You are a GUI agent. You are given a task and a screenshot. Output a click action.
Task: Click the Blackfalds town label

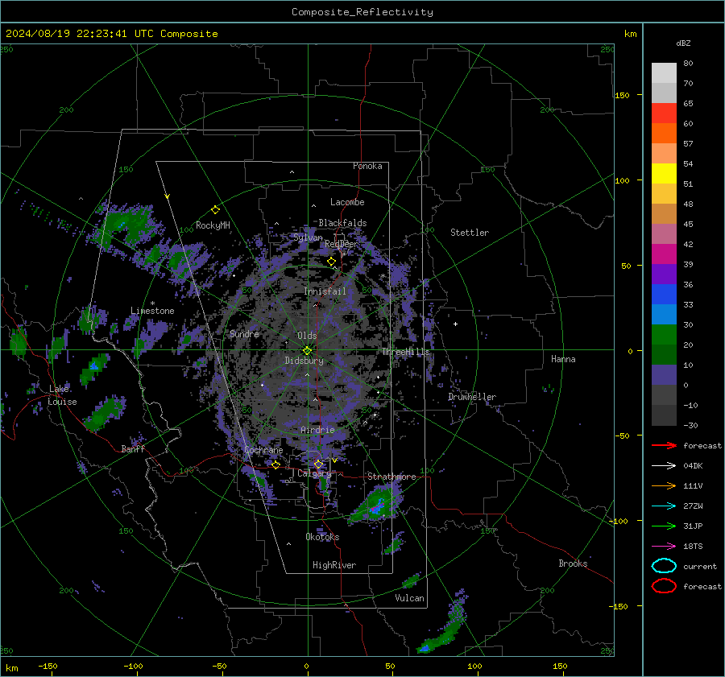pyautogui.click(x=342, y=223)
